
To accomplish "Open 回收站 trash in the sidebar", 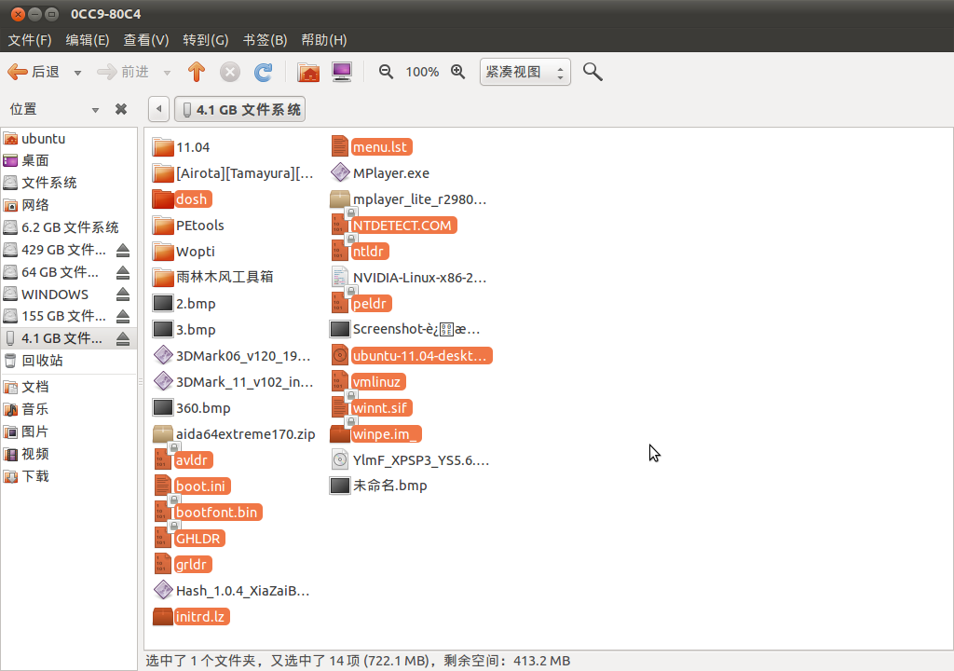I will 69,361.
